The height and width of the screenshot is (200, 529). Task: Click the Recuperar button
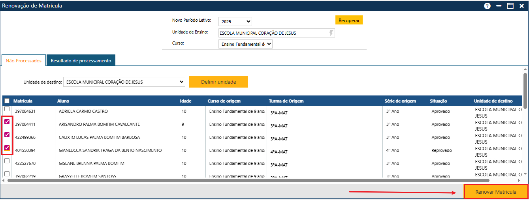click(x=349, y=20)
